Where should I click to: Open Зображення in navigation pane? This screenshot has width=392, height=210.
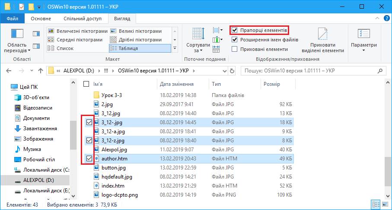click(38, 139)
